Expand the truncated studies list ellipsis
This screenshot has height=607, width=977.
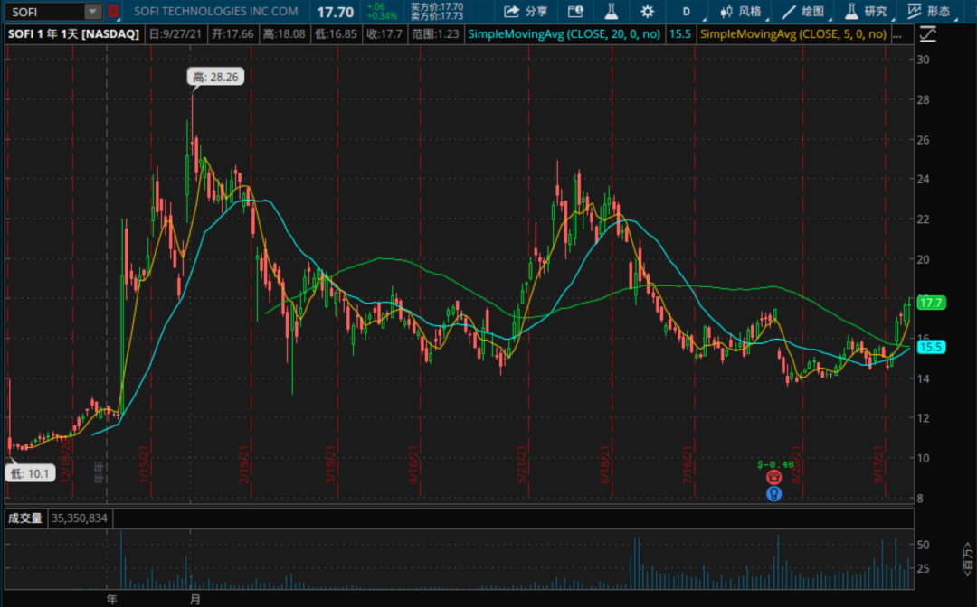click(x=896, y=34)
